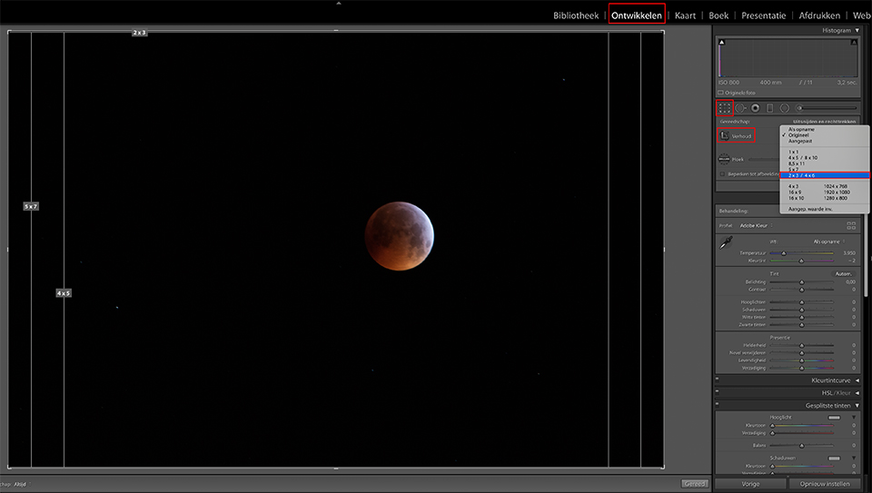Click the 4 x 5 overlay label
The width and height of the screenshot is (872, 493).
[64, 293]
